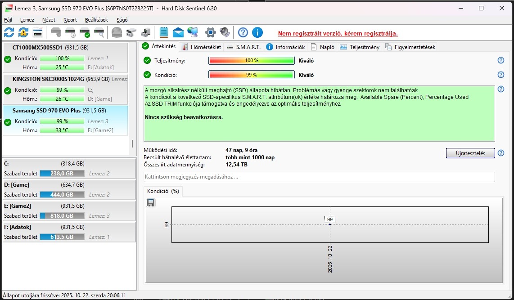
Task: Click the 47 nap, 9 óra working time value
Action: tap(242, 150)
